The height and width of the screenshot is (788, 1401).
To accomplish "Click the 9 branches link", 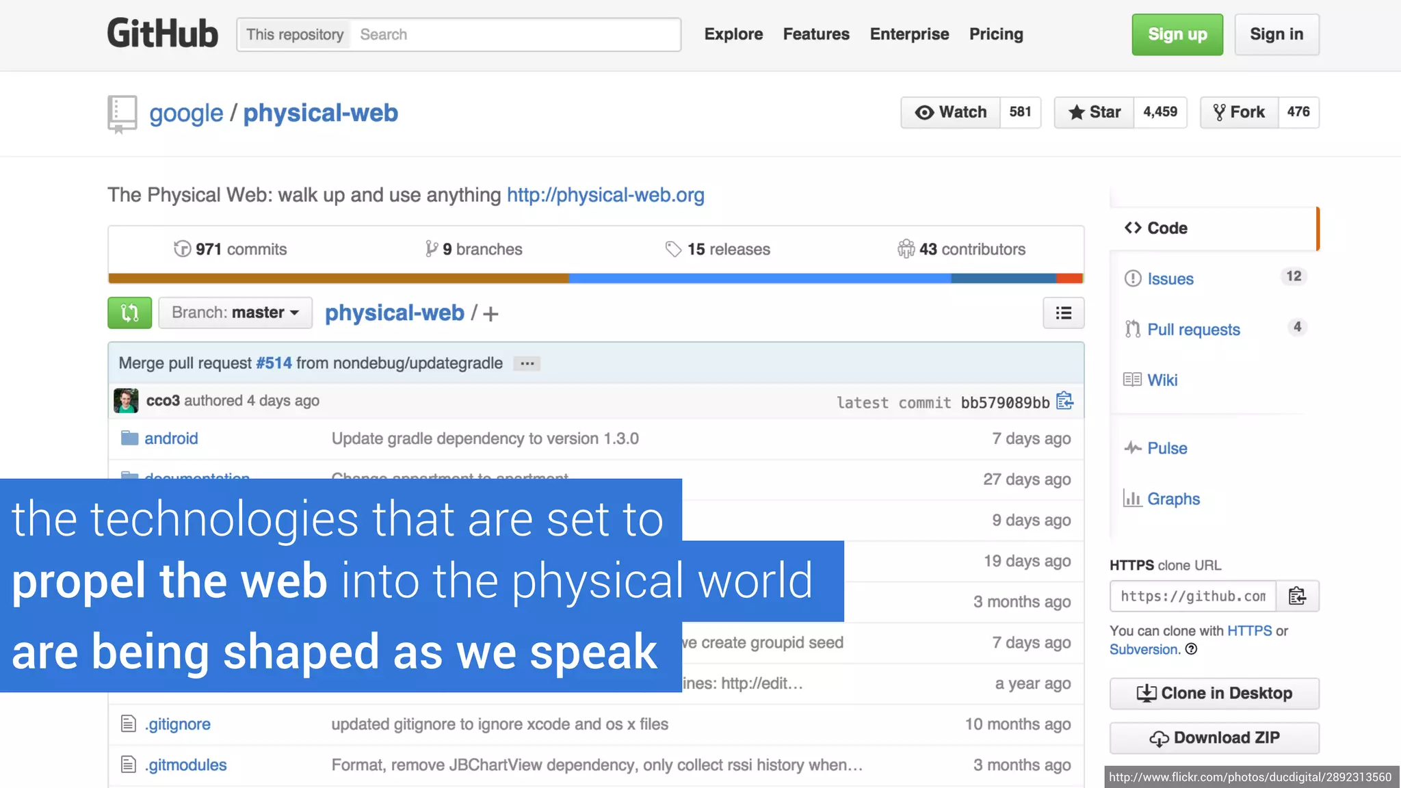I will coord(473,249).
